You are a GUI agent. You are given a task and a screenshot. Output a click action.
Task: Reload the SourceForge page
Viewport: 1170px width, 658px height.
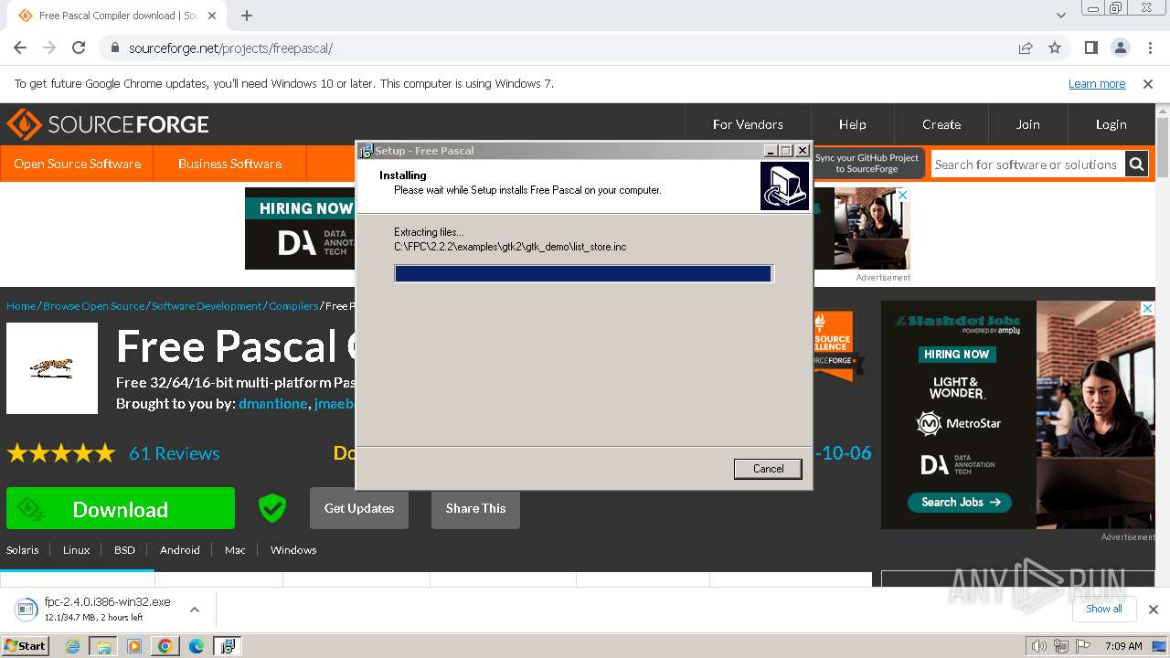coord(79,48)
